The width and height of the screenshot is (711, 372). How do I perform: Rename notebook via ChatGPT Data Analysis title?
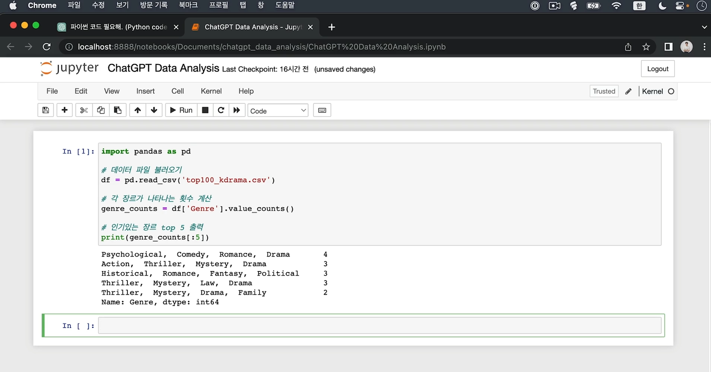pyautogui.click(x=163, y=68)
